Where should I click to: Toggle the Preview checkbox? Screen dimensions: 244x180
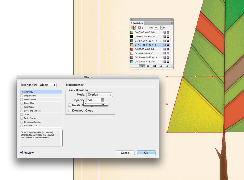(21, 153)
